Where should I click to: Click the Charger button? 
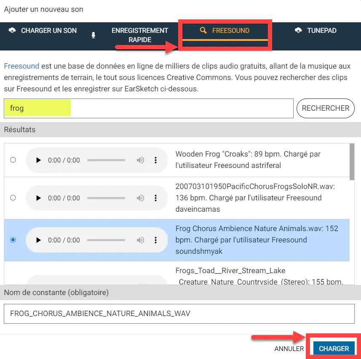coord(334,348)
